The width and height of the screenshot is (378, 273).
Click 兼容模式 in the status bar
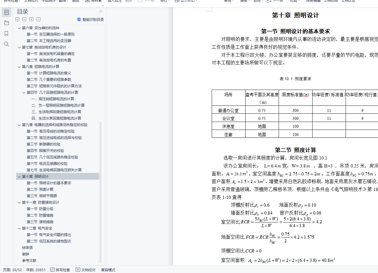[x=108, y=270]
